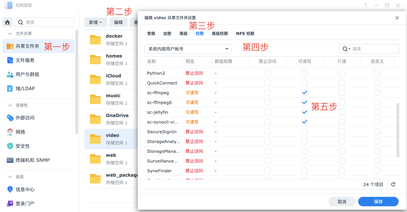Switch to the NFS 权限 tab
Image resolution: width=407 pixels, height=212 pixels.
(x=245, y=34)
